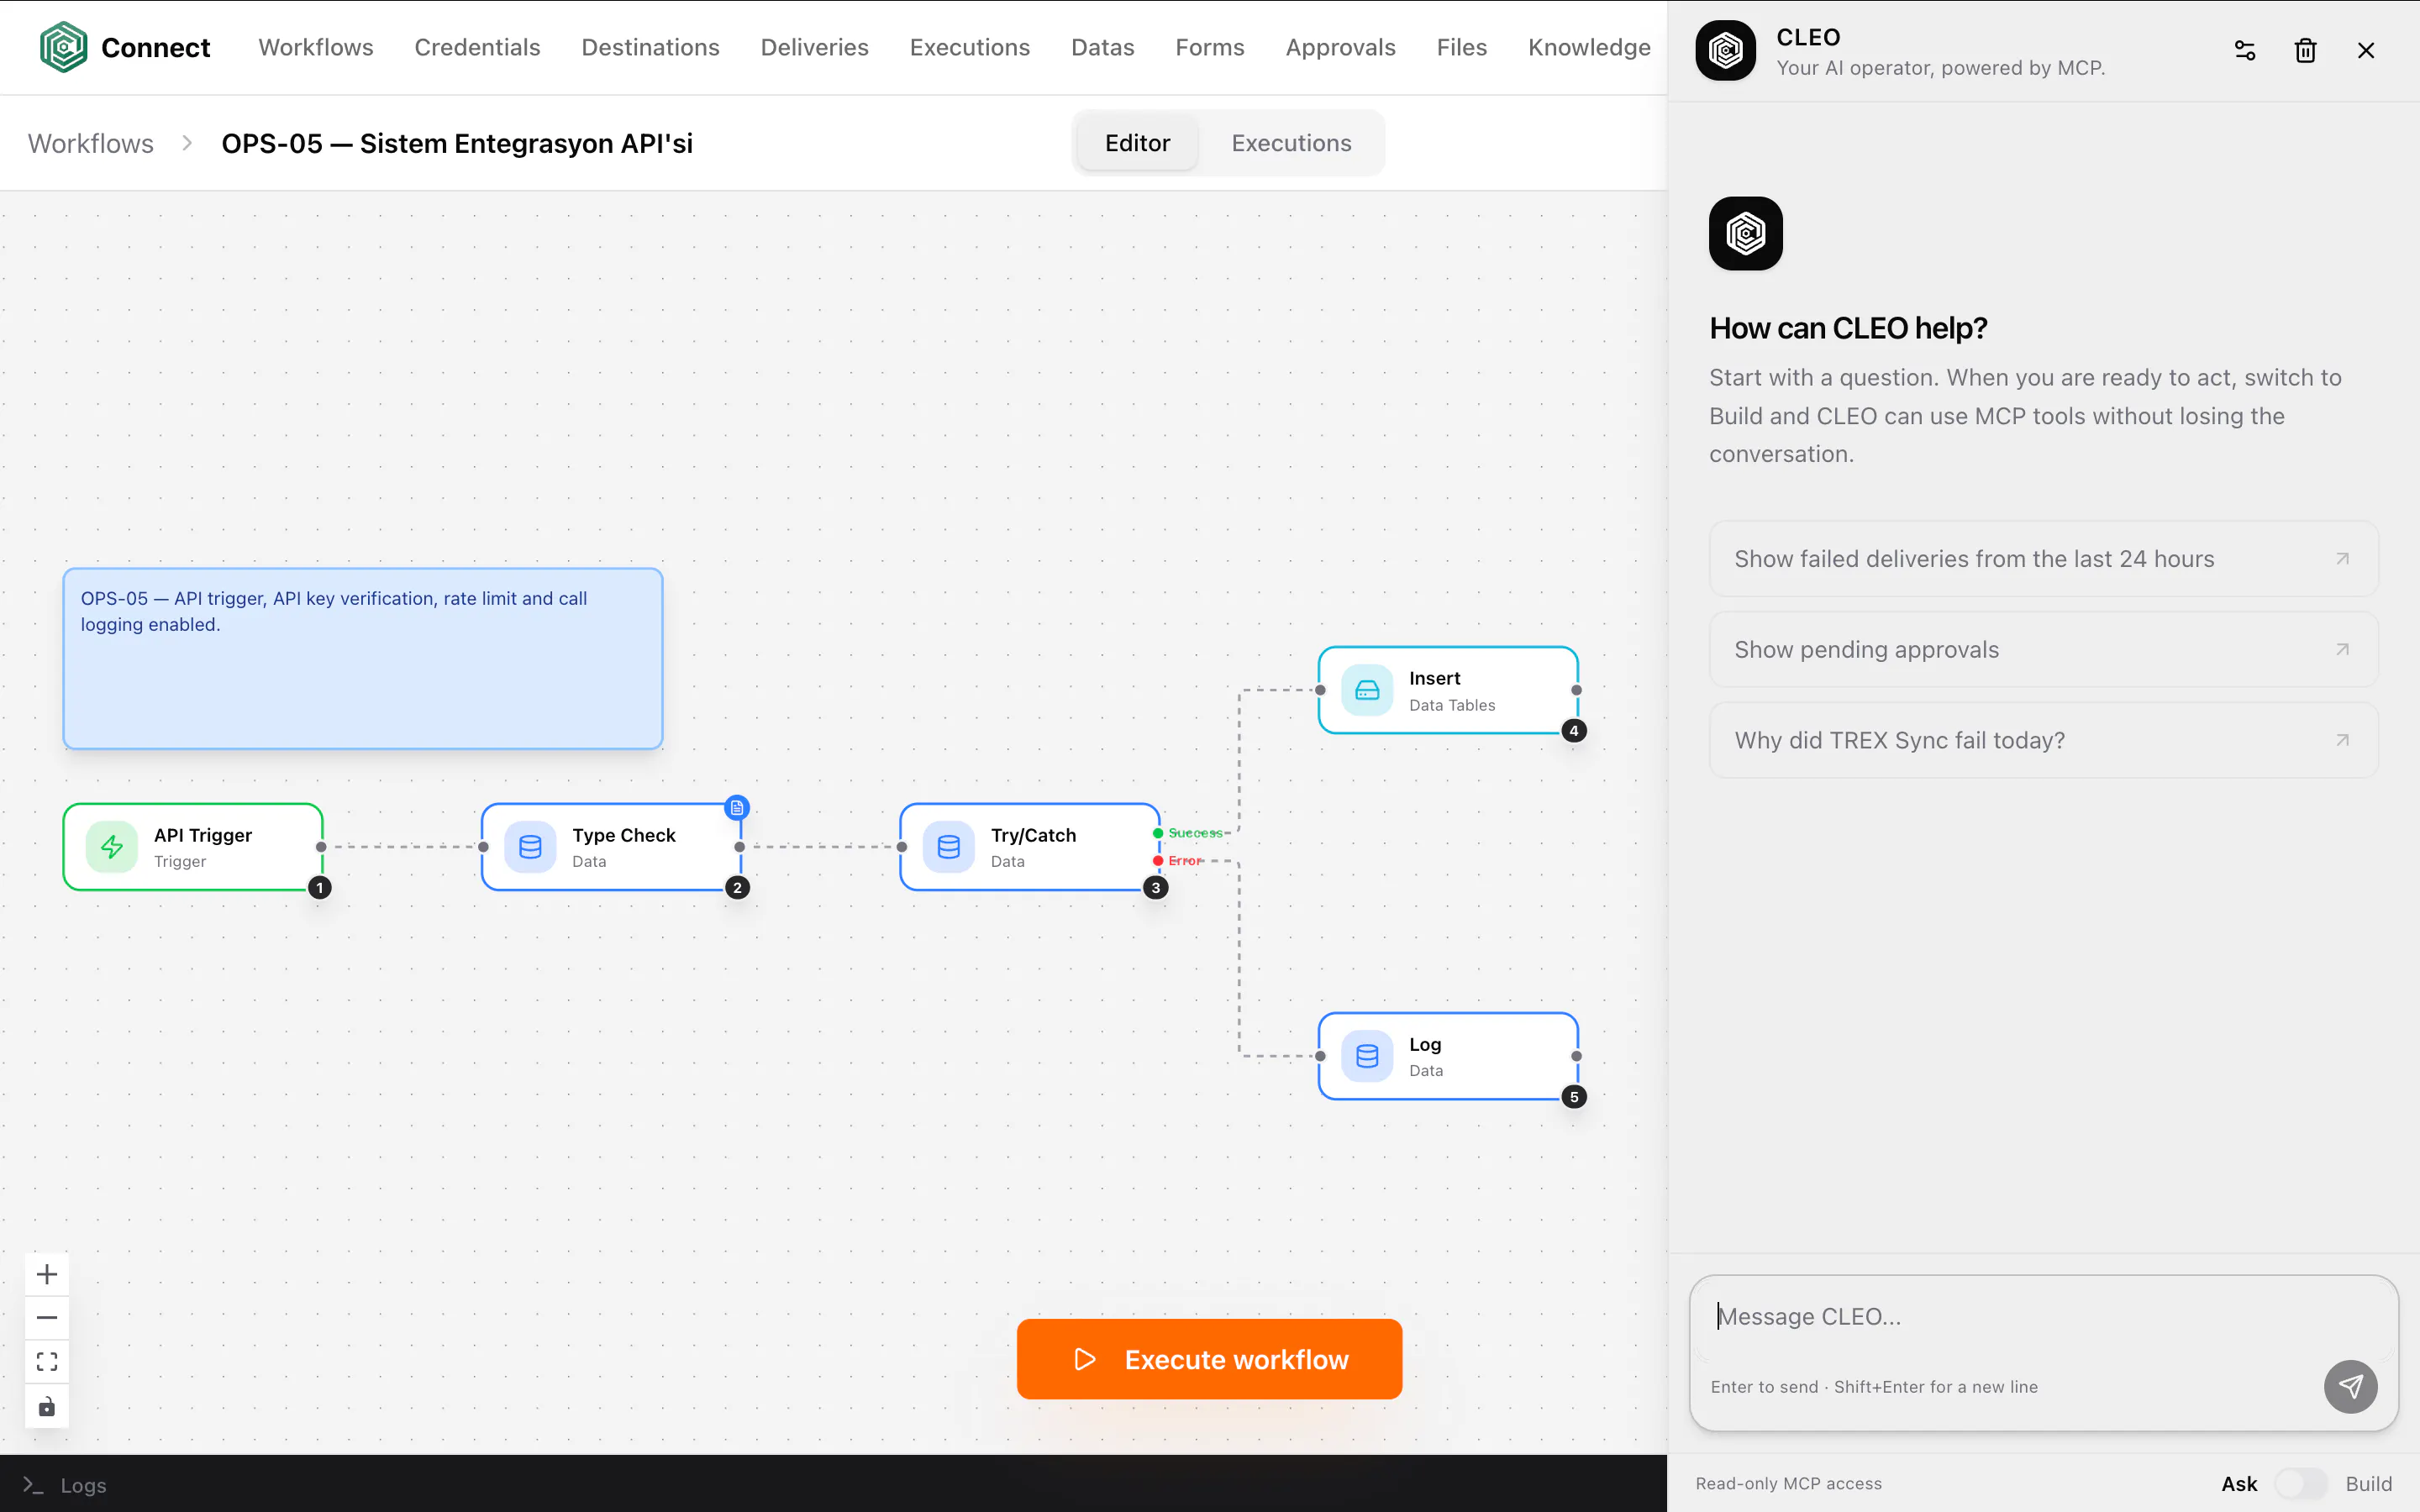Click API Trigger node badge number 1
This screenshot has height=1512, width=2420.
click(319, 887)
